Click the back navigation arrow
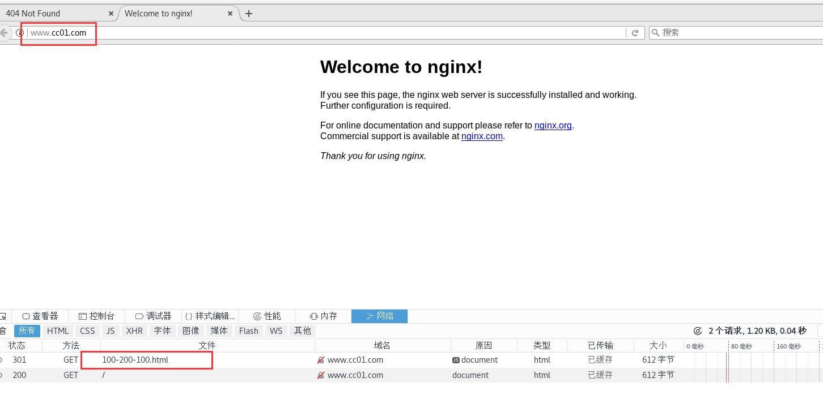 coord(4,33)
